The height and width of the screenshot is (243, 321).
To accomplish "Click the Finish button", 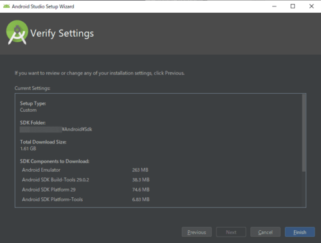I will [300, 232].
